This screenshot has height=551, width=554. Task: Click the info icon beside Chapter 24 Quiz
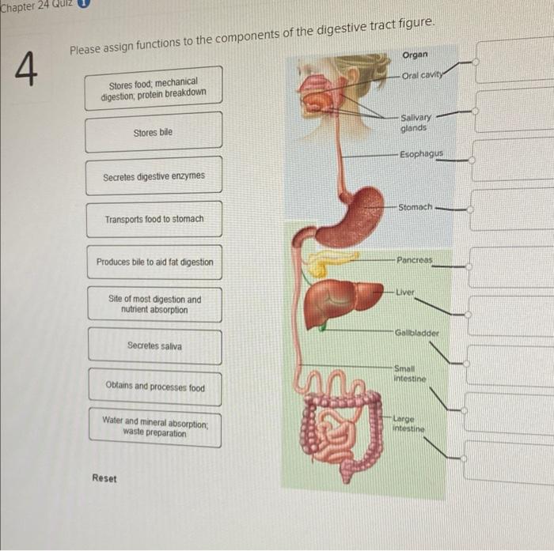pyautogui.click(x=84, y=3)
